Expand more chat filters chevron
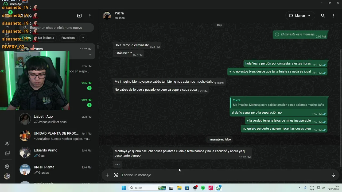Image resolution: width=342 pixels, height=192 pixels. click(83, 38)
